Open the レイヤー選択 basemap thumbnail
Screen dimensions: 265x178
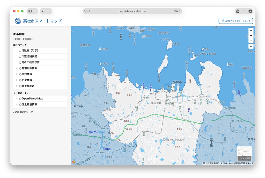coord(244,153)
